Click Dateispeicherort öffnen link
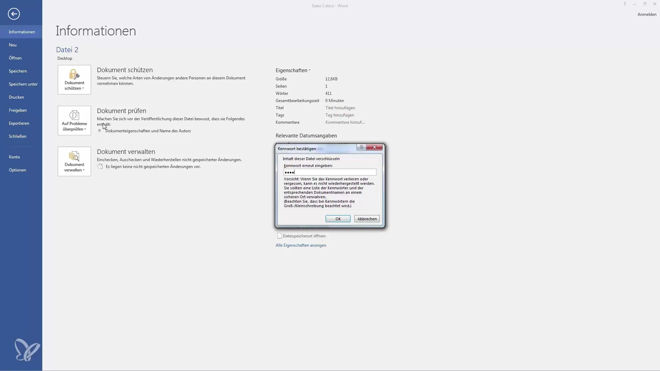Image resolution: width=660 pixels, height=371 pixels. tap(304, 236)
